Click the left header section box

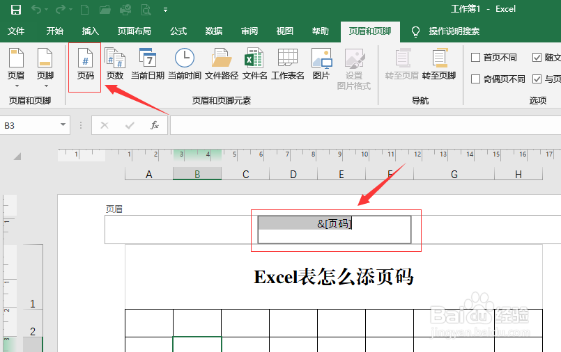[181, 230]
